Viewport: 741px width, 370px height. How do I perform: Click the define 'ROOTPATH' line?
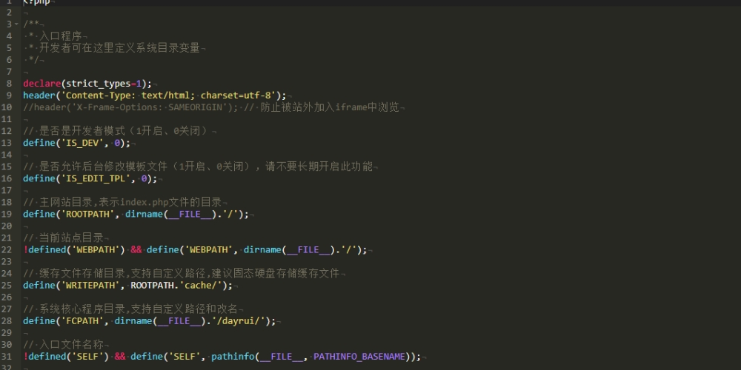tap(136, 215)
